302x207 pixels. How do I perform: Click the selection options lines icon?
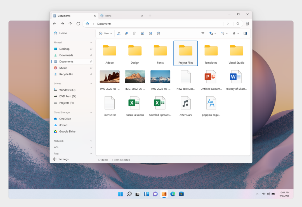click(x=203, y=34)
